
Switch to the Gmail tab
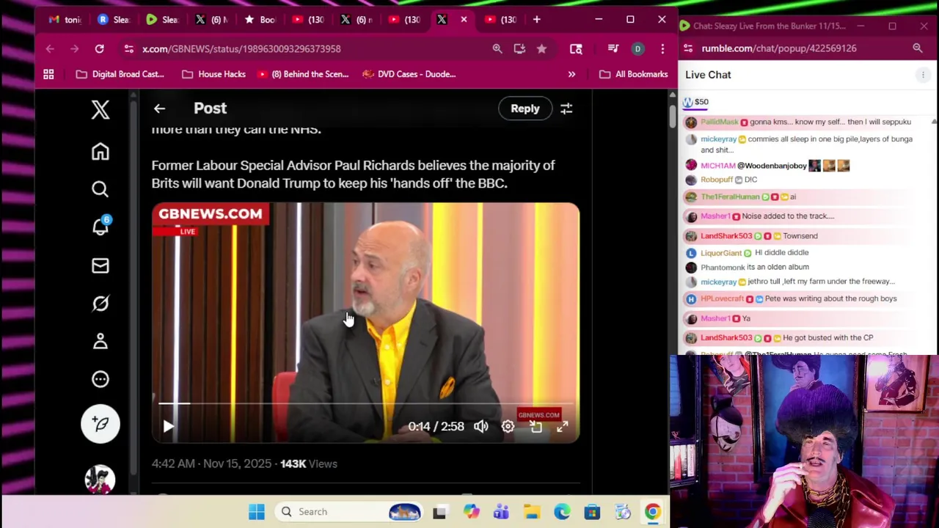coord(65,20)
